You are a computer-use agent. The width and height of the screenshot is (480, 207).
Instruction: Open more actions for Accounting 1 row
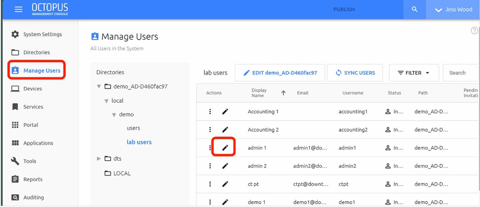210,111
